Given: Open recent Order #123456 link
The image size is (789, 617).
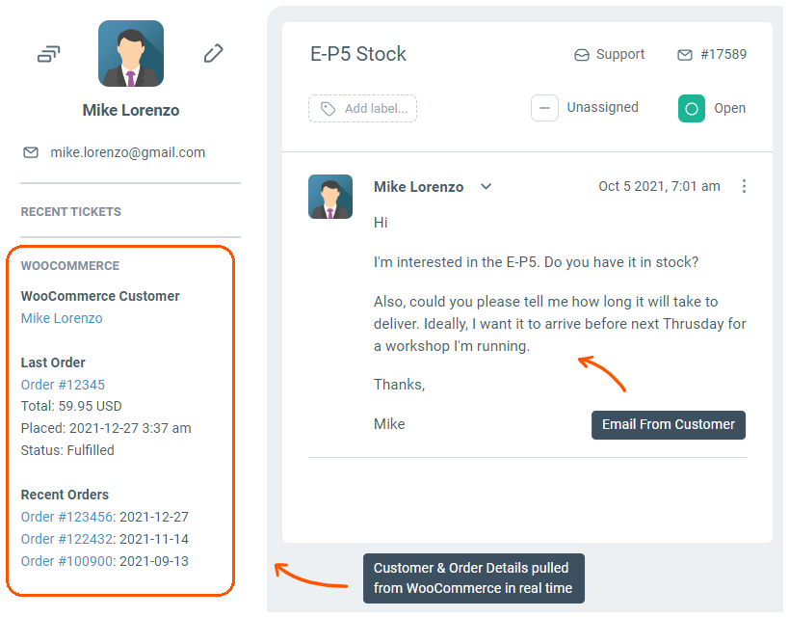Looking at the screenshot, I should pos(66,517).
